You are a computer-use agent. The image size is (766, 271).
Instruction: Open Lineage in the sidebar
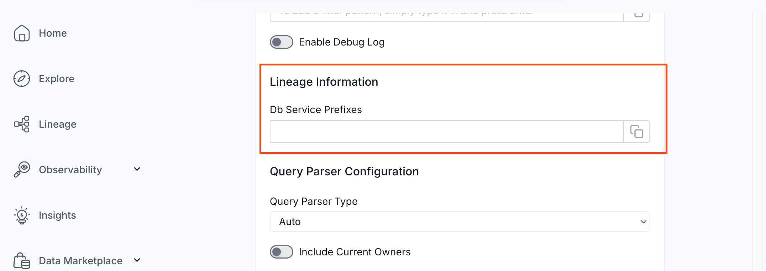(58, 124)
